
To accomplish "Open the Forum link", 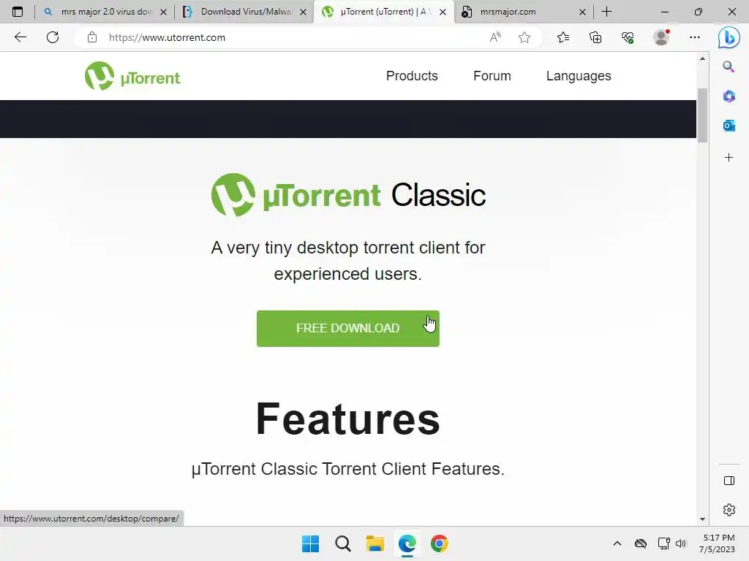I will (x=492, y=76).
